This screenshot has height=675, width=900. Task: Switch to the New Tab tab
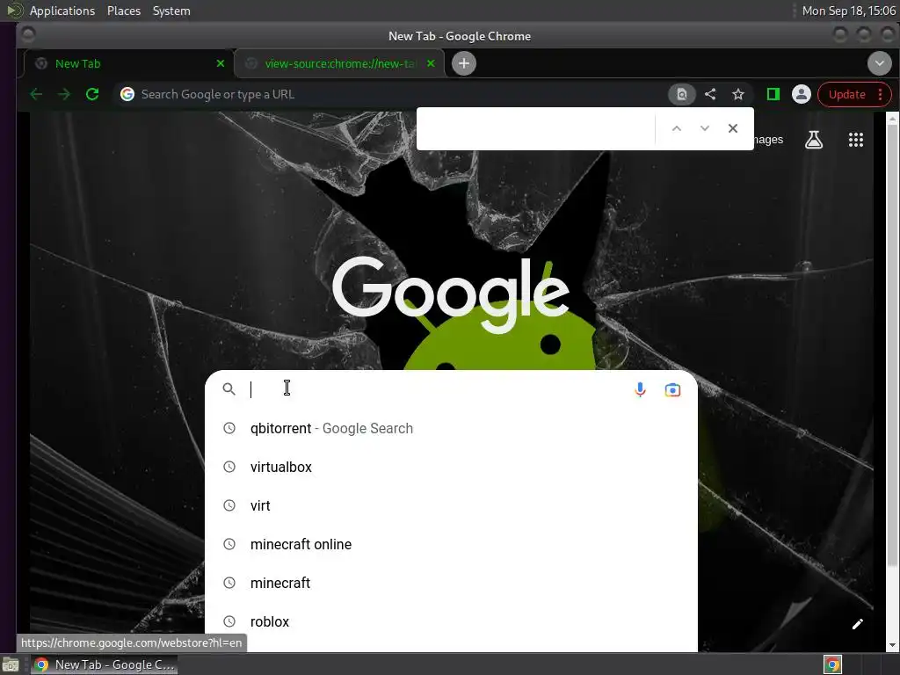pyautogui.click(x=129, y=63)
